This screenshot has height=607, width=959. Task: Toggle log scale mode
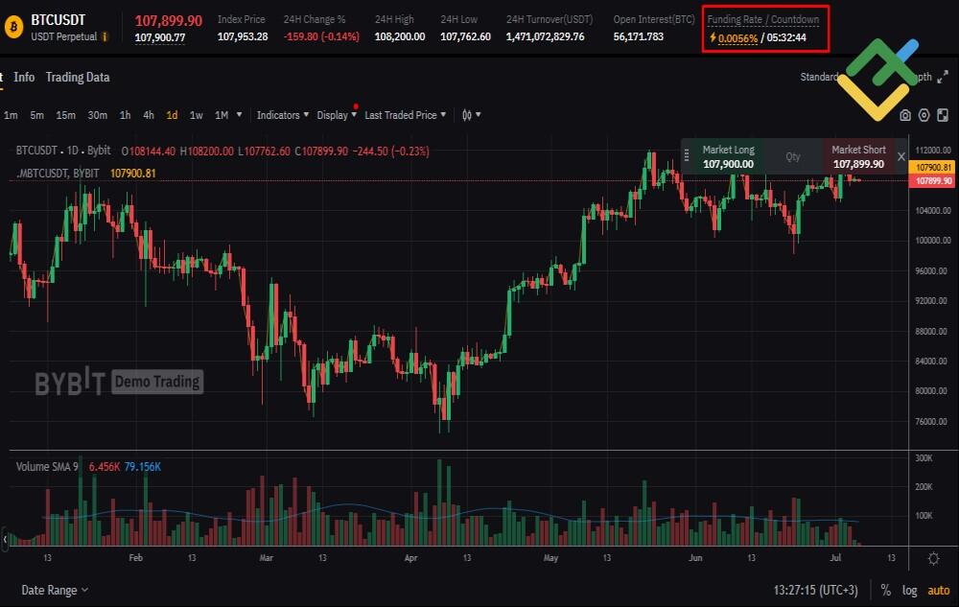click(x=909, y=590)
